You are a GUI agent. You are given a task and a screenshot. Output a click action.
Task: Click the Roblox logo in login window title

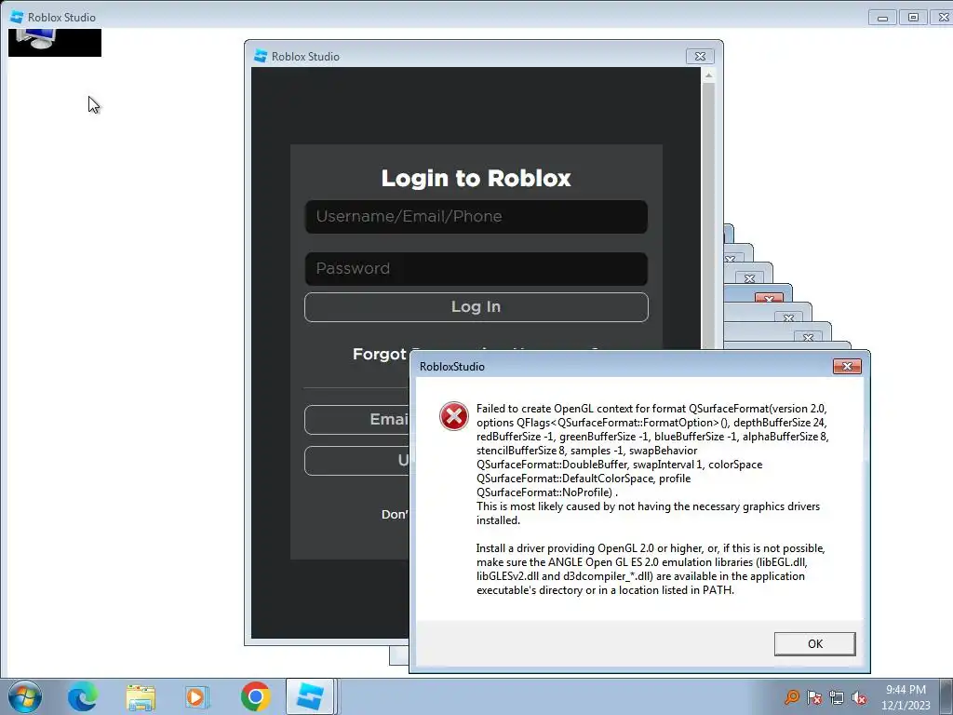(x=261, y=56)
